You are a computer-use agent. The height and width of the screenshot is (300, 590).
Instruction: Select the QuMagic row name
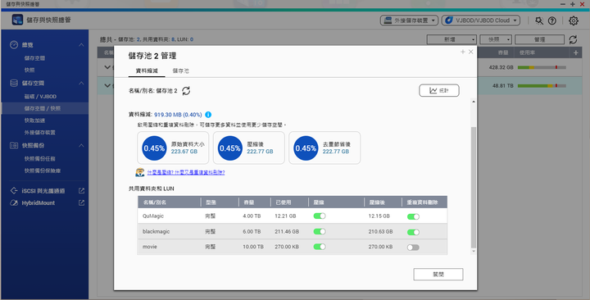point(152,216)
